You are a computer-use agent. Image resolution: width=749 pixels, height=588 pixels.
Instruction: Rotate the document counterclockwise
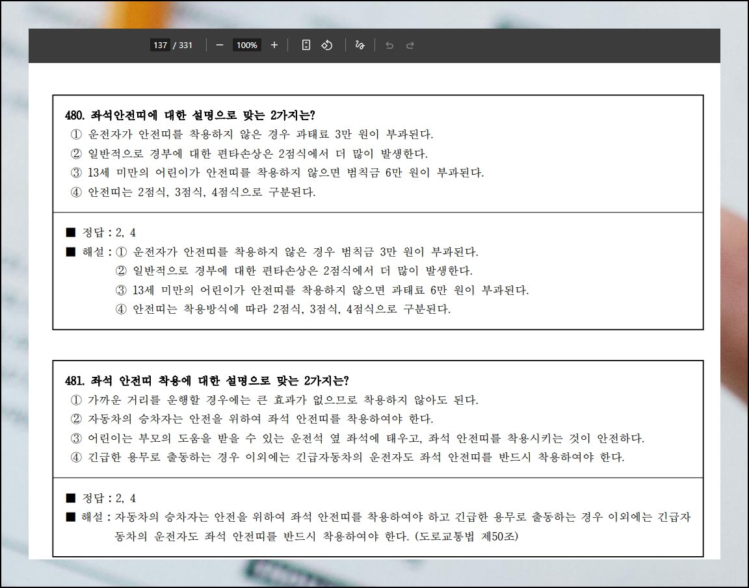[327, 45]
